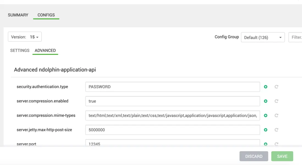Click green plus icon for server.jetty.max-http-post-size

point(266,130)
